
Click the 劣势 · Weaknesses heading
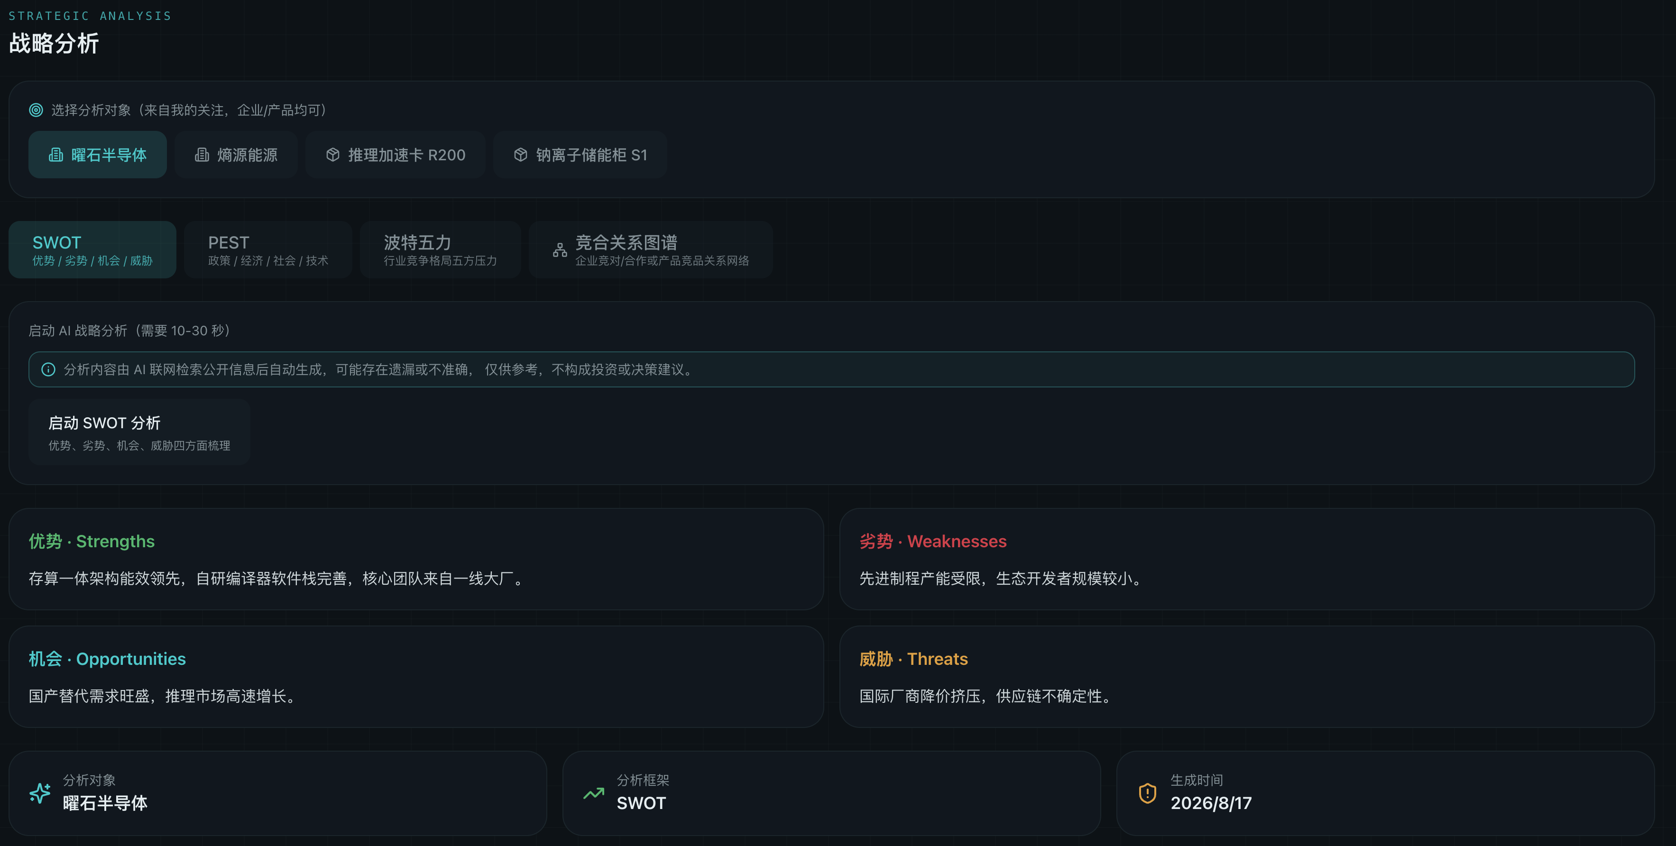tap(933, 542)
